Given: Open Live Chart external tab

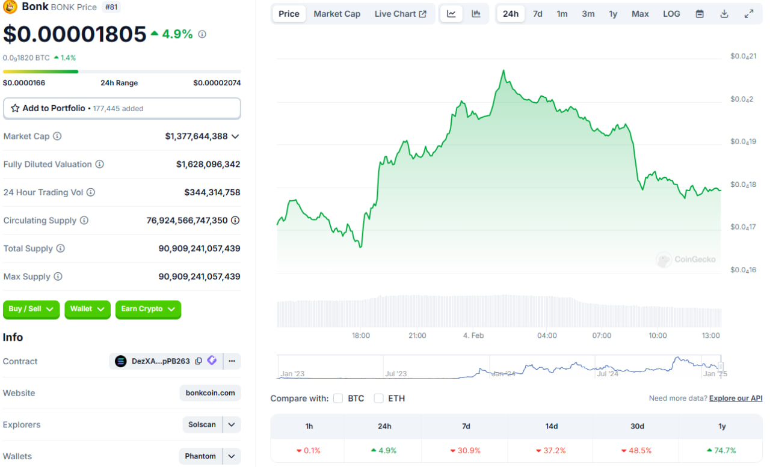Looking at the screenshot, I should click(400, 14).
